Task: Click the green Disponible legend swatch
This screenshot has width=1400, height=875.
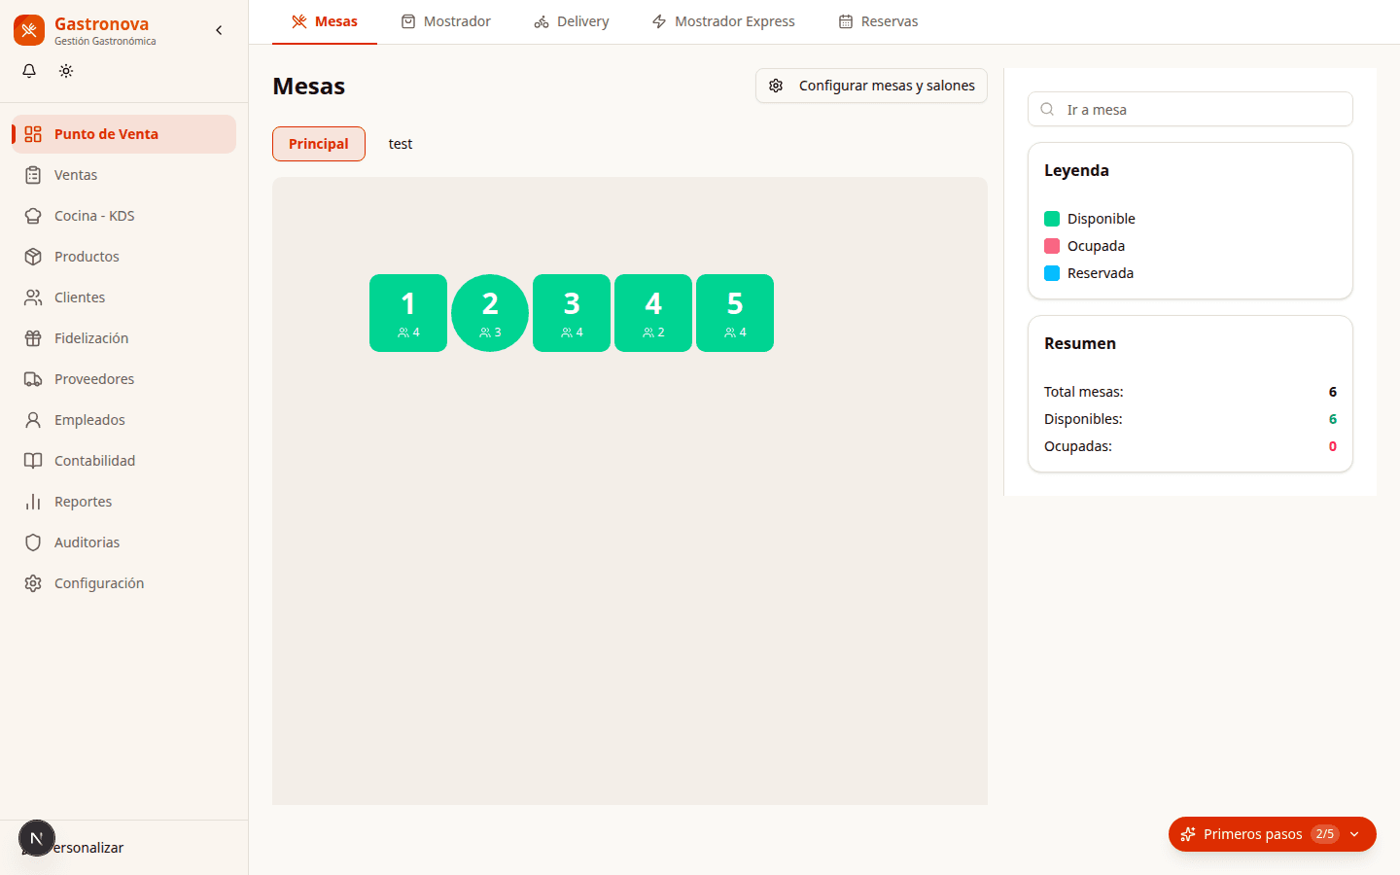Action: (x=1052, y=219)
